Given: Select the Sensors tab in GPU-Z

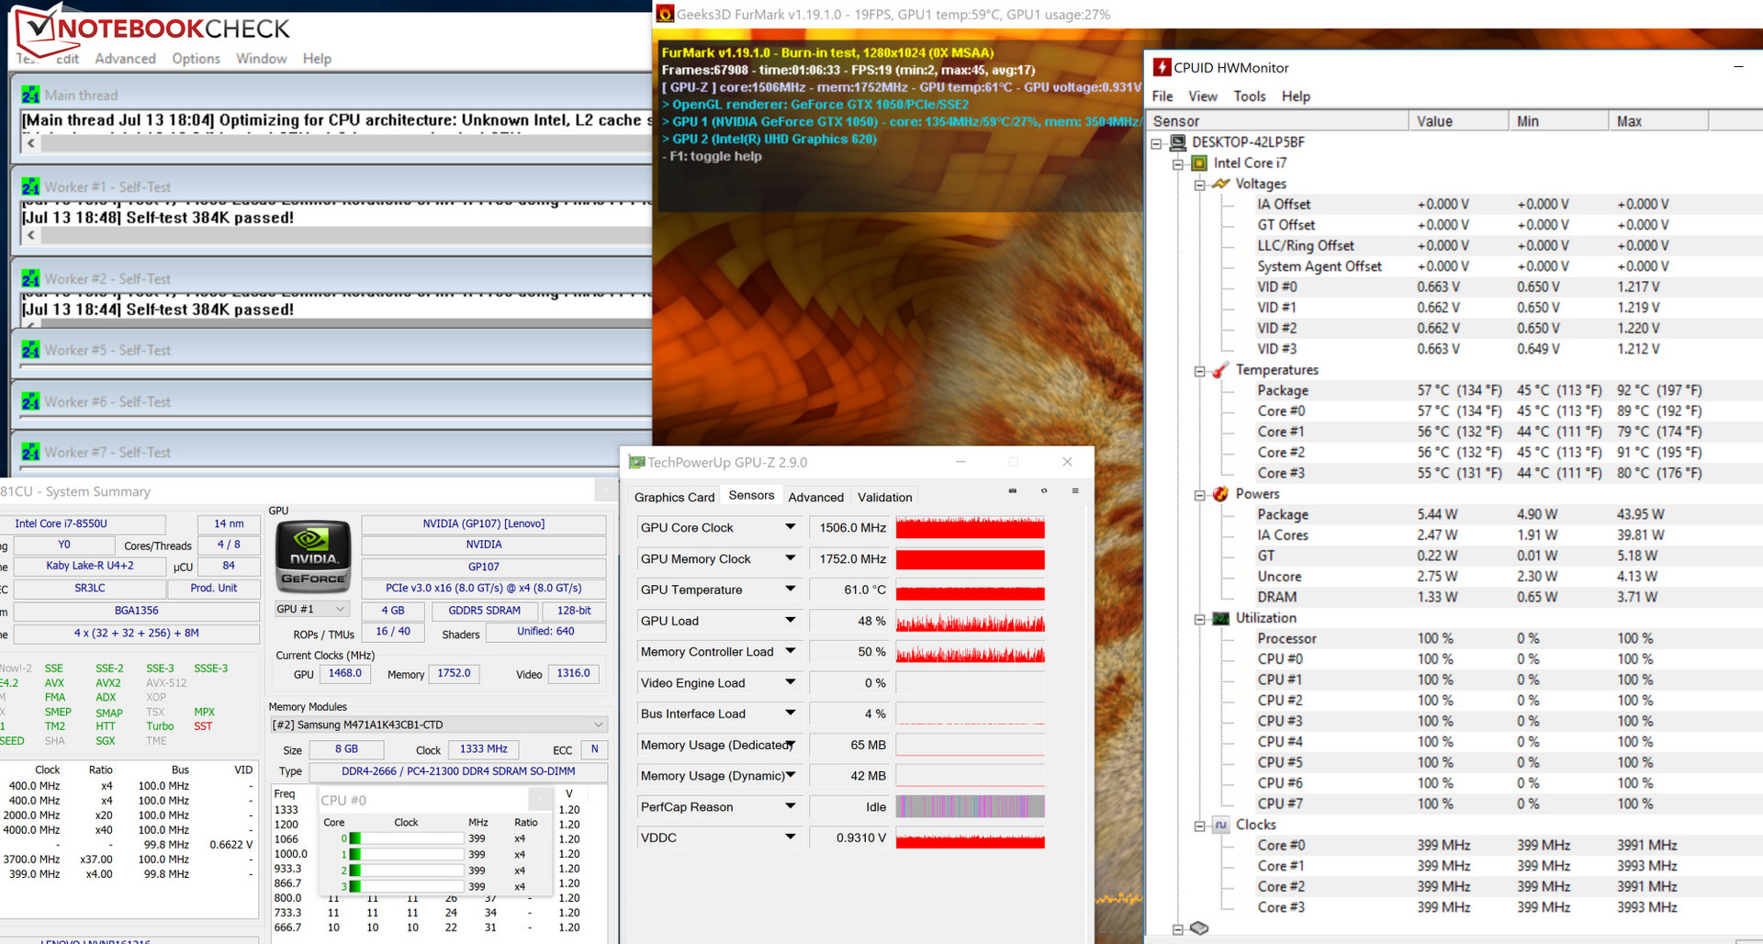Looking at the screenshot, I should pos(751,495).
